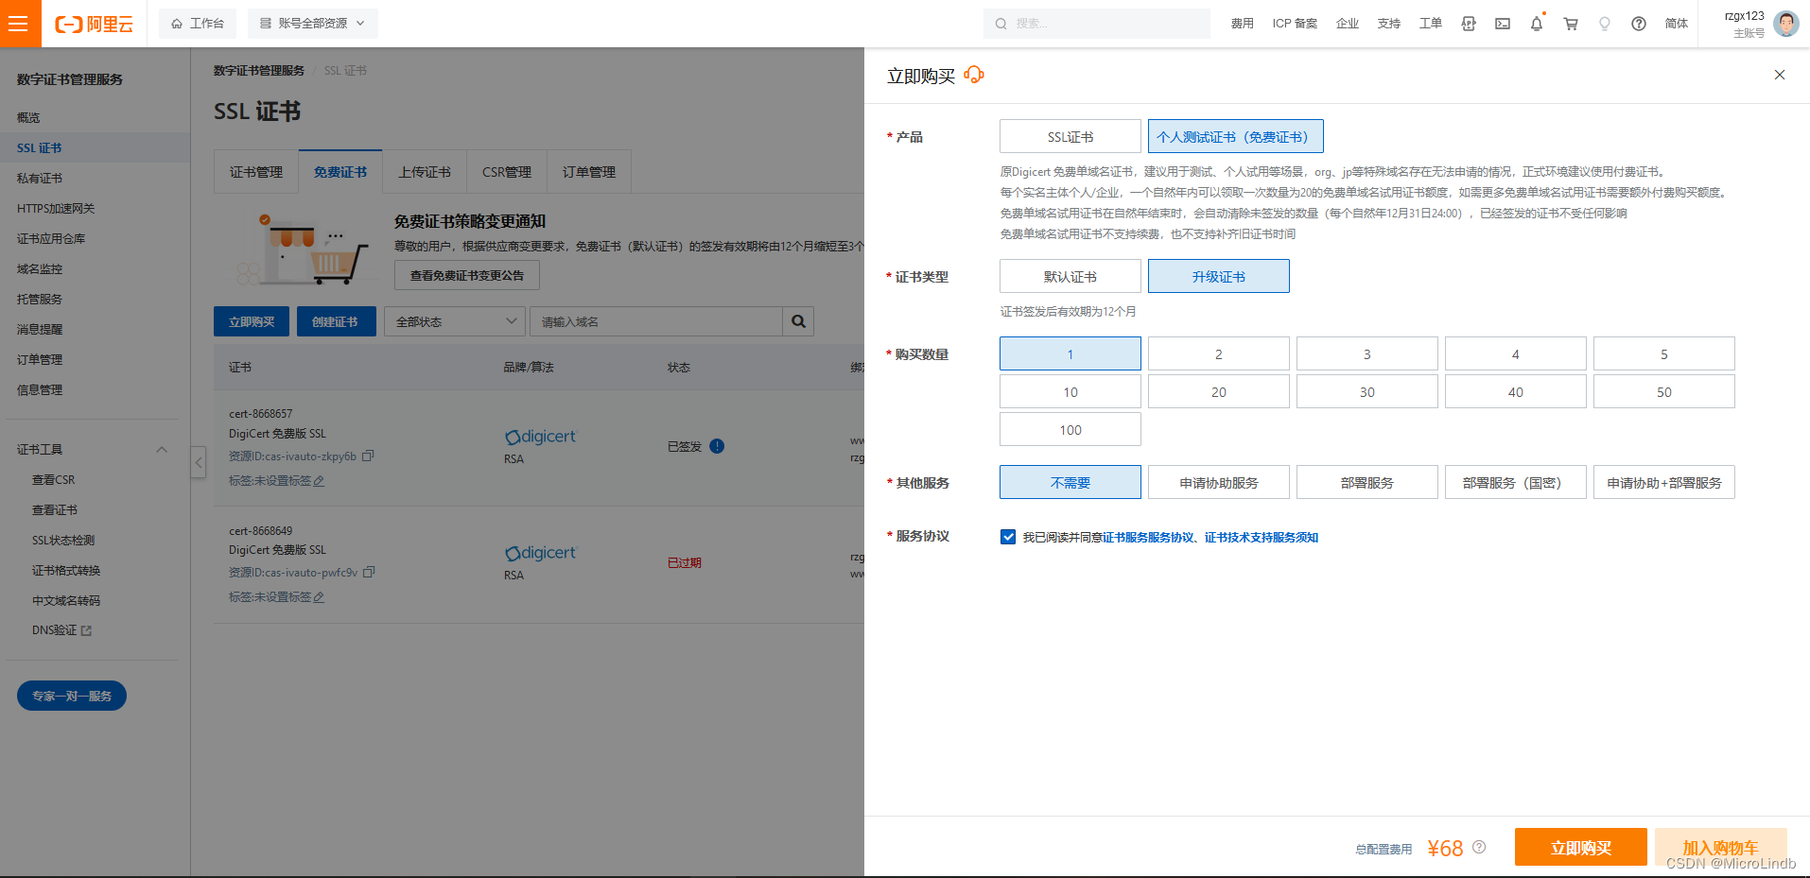
Task: Click 查看免费证书变更公告 button
Action: coord(467,275)
